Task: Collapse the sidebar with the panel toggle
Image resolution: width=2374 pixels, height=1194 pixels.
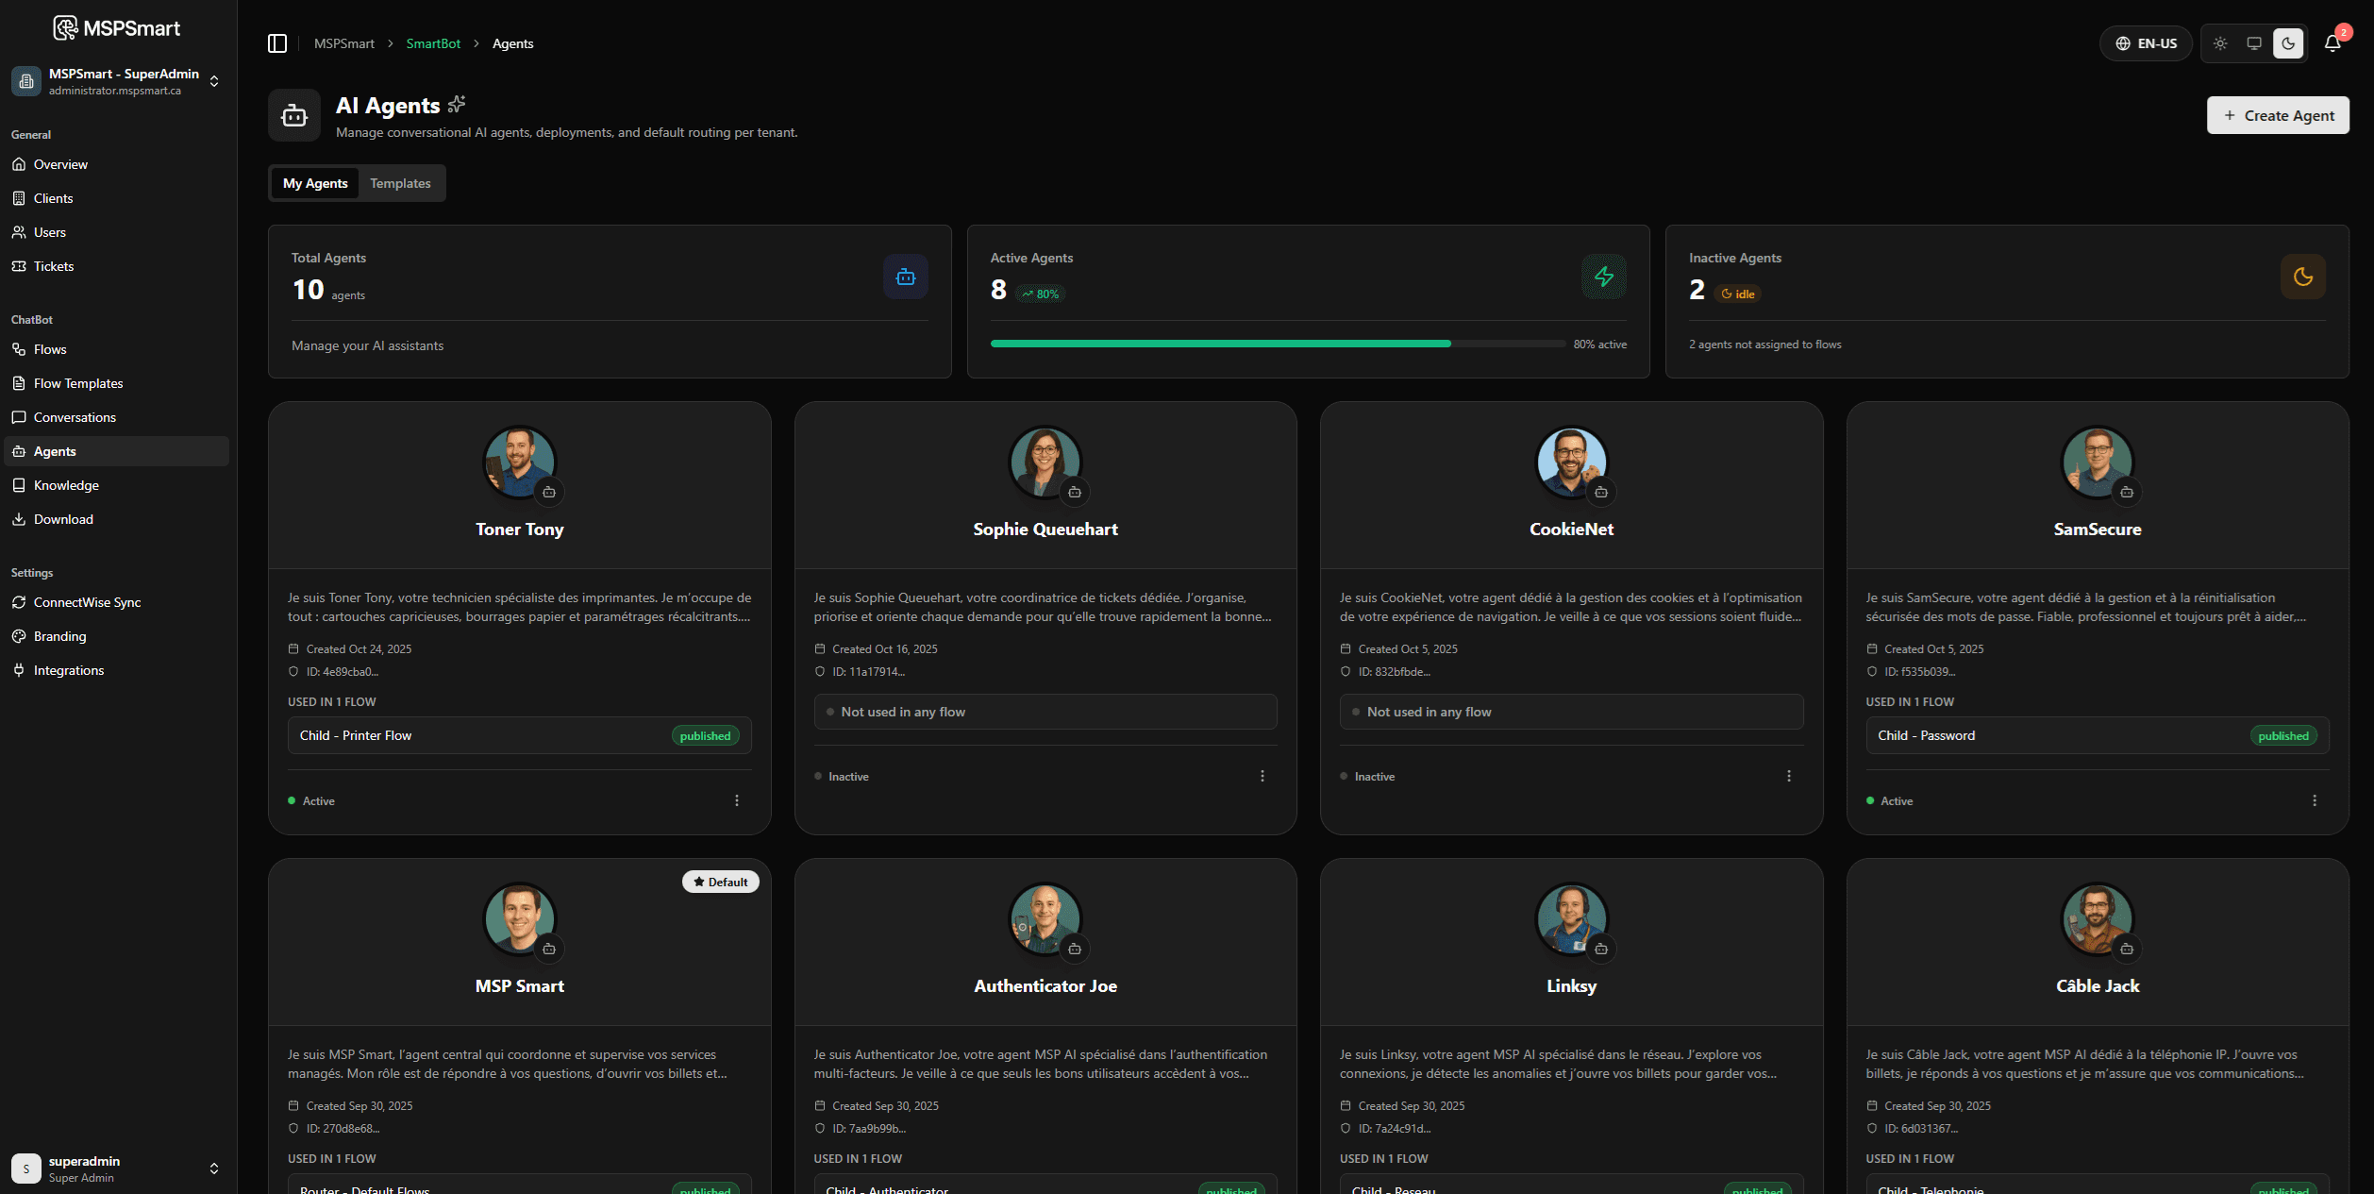Action: 277,42
